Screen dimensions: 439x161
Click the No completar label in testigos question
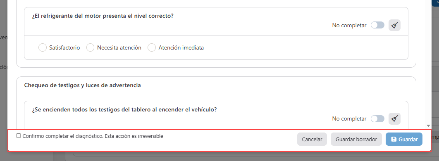coord(349,119)
